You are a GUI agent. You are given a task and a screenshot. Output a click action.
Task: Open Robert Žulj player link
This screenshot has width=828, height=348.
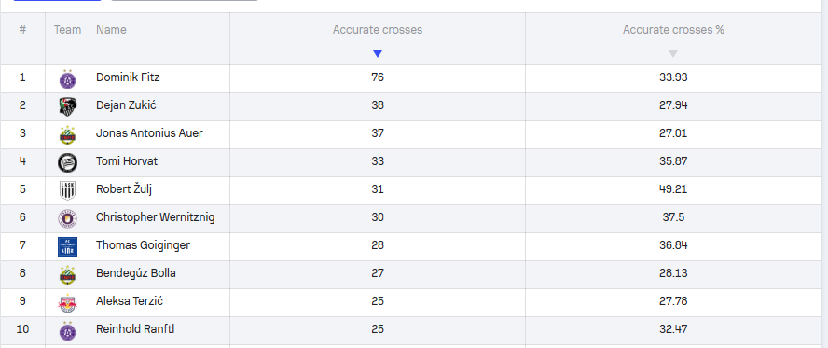coord(124,189)
